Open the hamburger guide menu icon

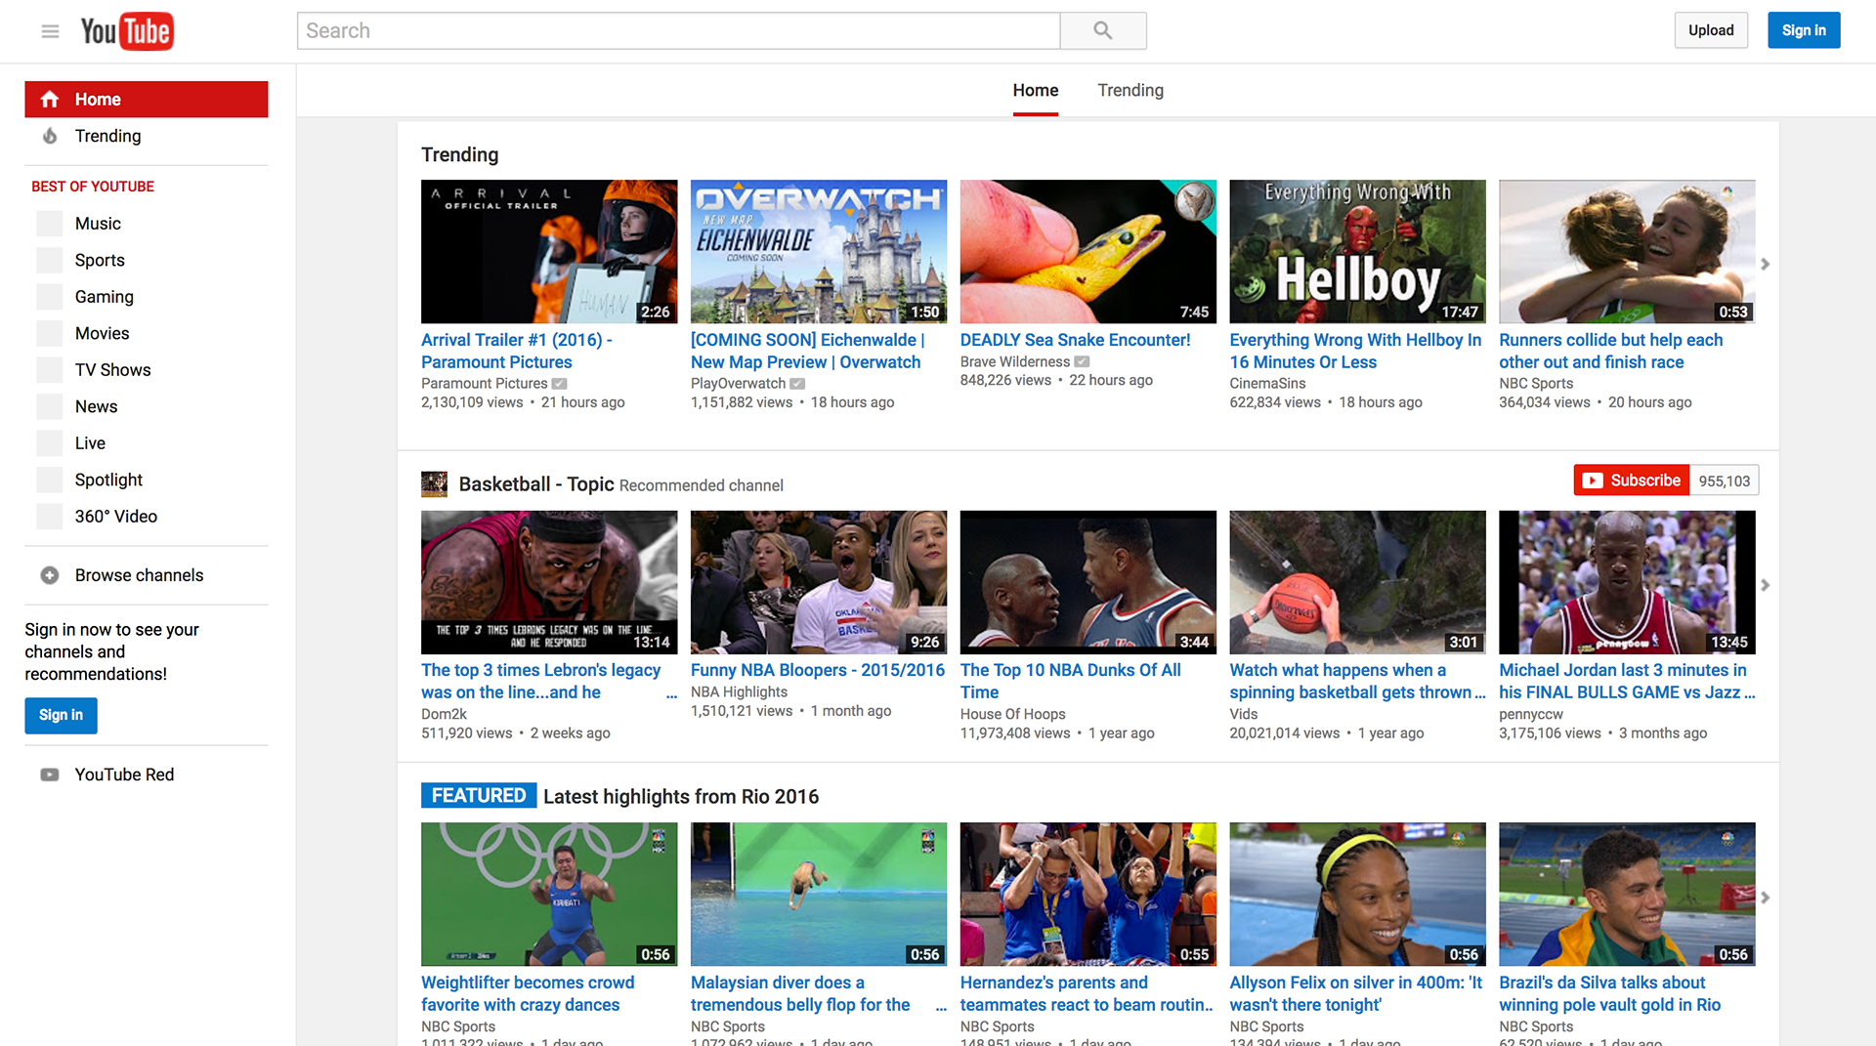click(x=50, y=31)
